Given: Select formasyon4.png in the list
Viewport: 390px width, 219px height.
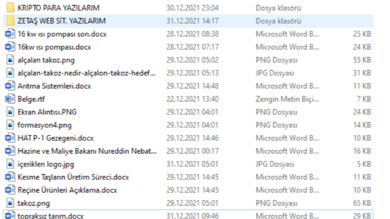Looking at the screenshot, I should [x=45, y=125].
